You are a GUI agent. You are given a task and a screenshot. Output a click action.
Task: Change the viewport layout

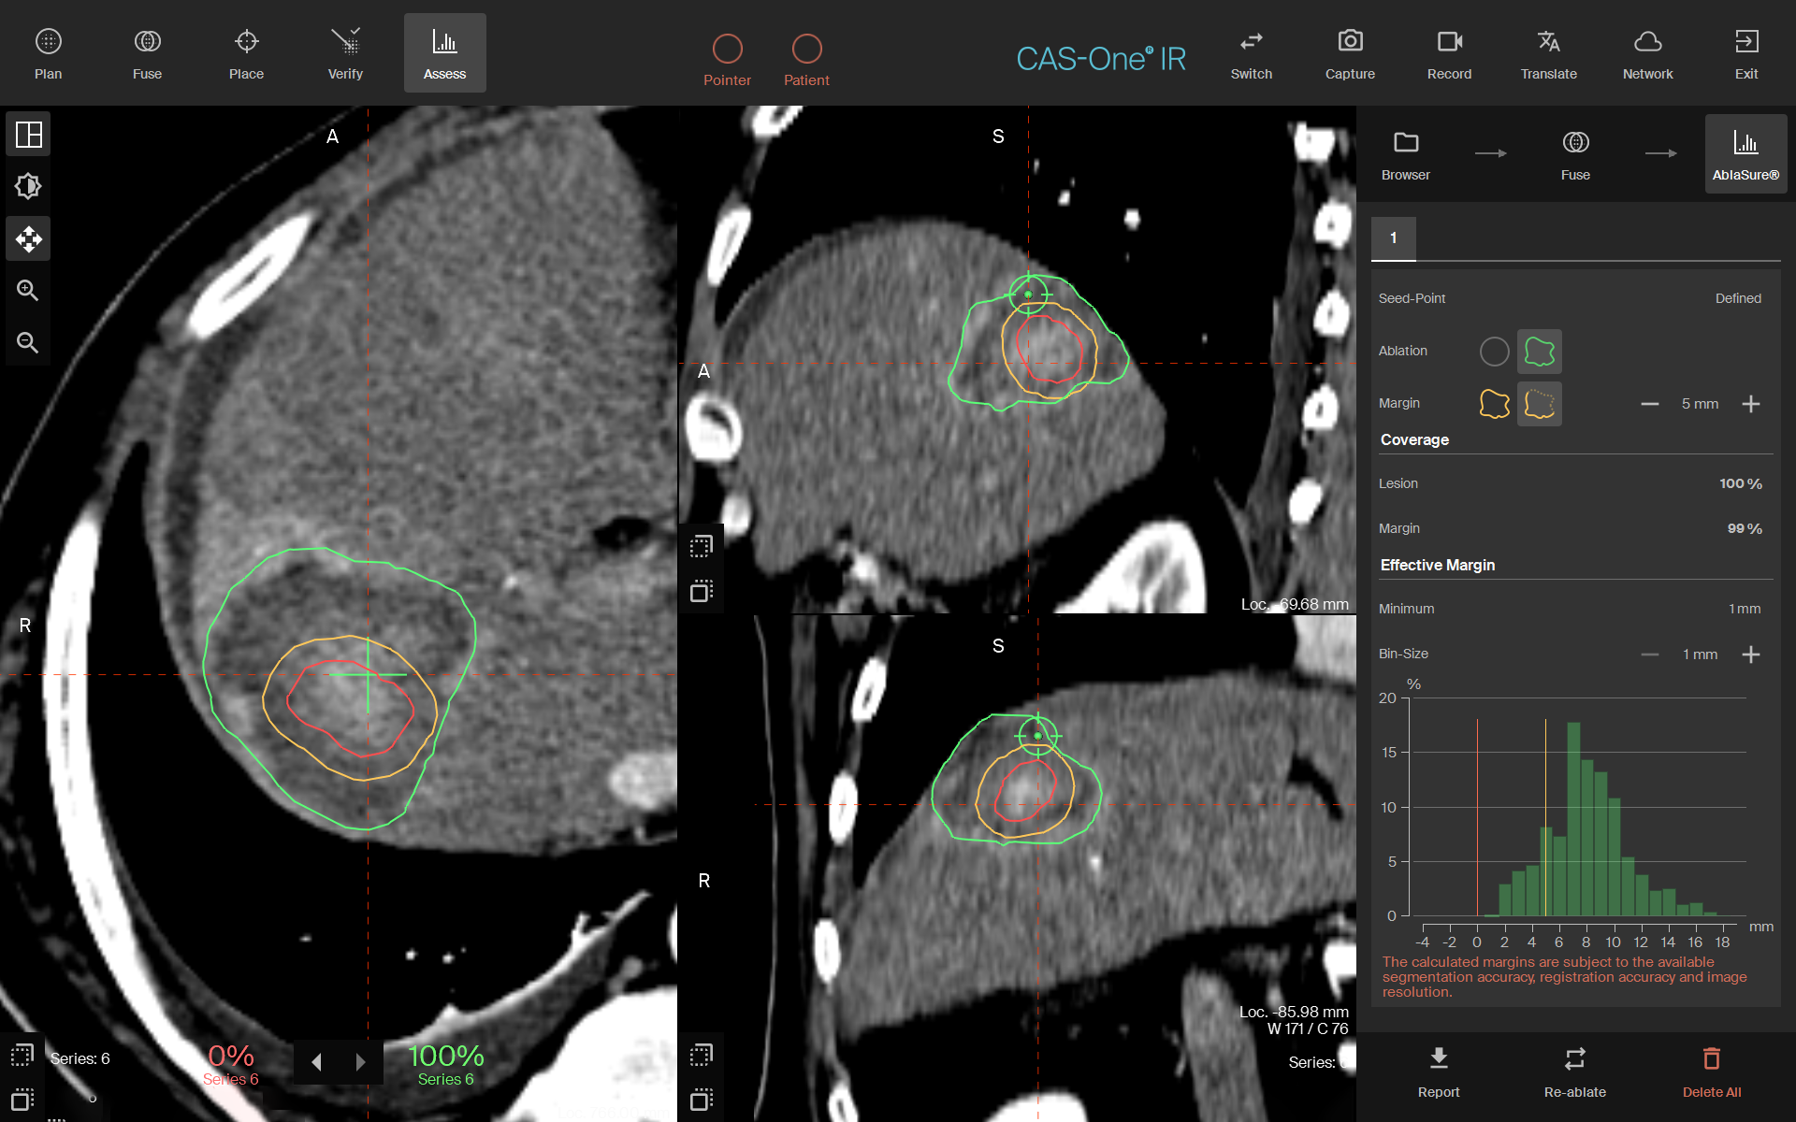click(x=29, y=135)
